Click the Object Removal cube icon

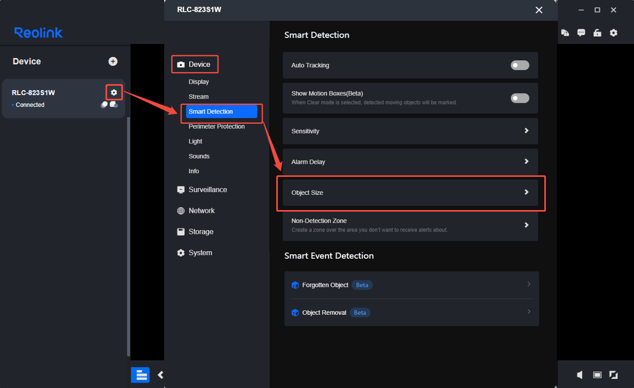click(x=295, y=313)
